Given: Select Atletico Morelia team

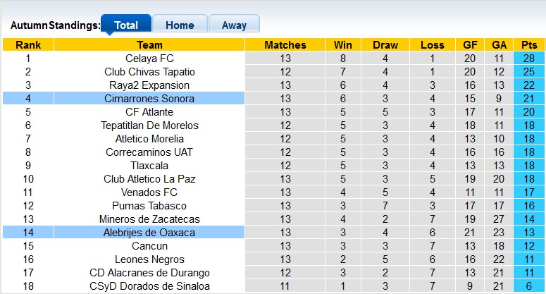Looking at the screenshot, I should 149,139.
